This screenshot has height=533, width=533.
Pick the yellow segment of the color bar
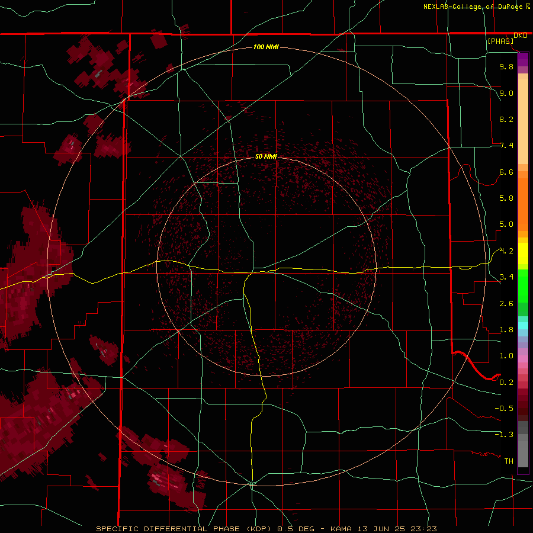click(x=523, y=253)
